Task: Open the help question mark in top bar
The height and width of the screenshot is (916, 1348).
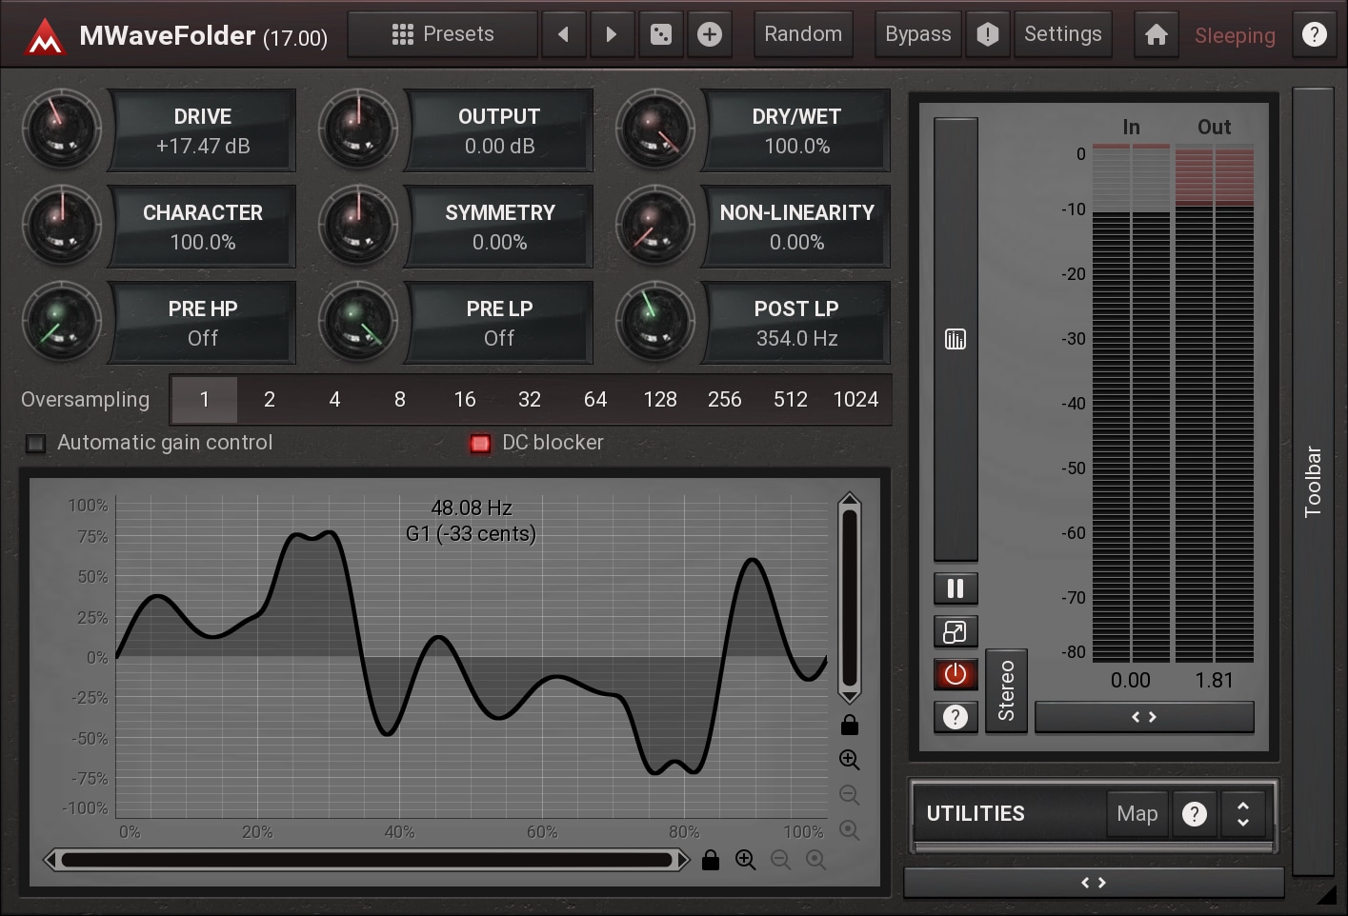Action: (1314, 35)
